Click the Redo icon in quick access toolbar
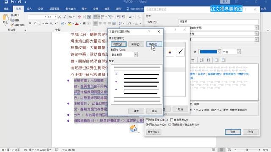 tap(19, 2)
